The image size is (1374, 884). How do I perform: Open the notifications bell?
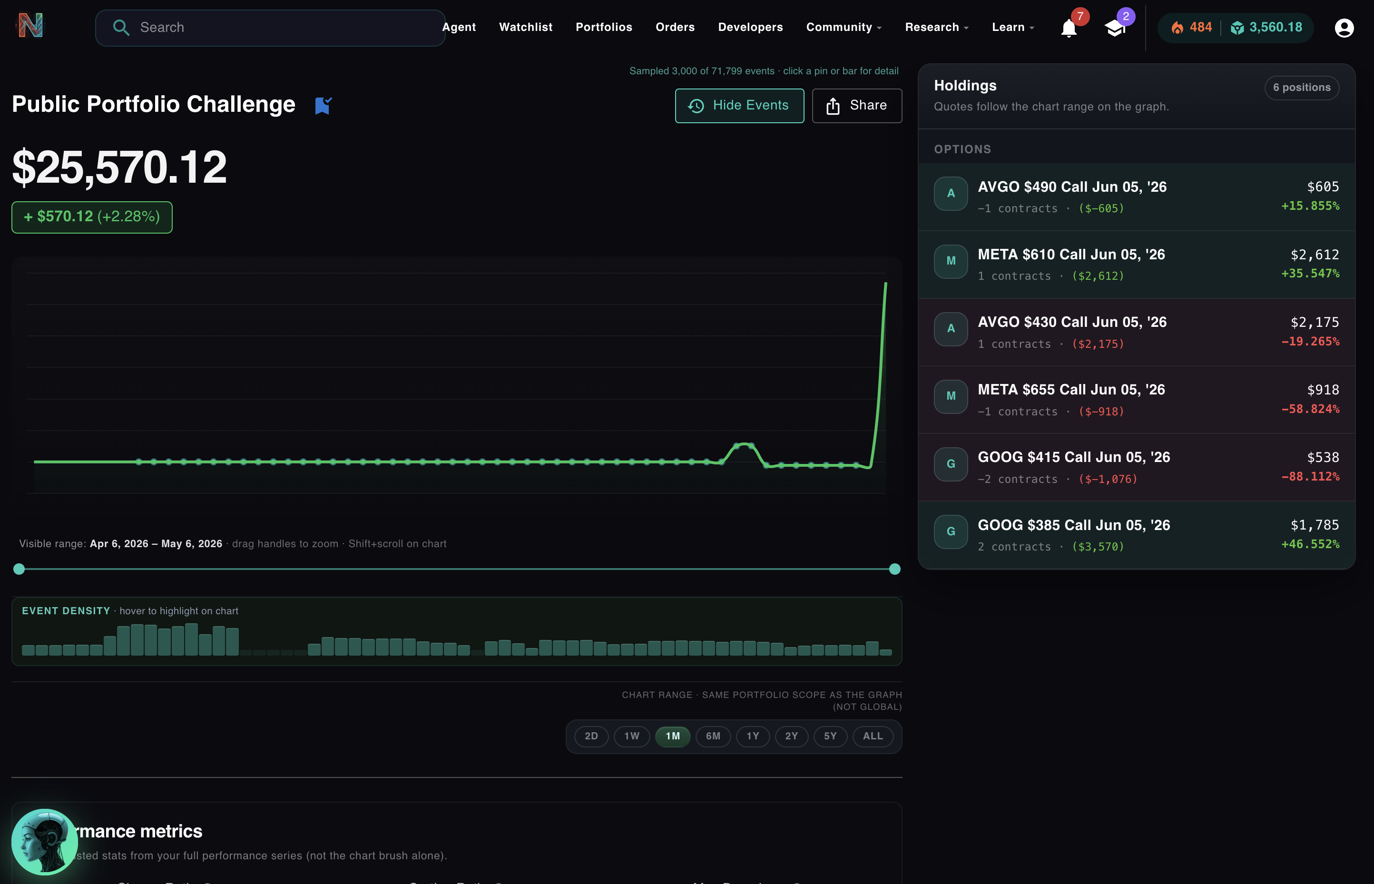tap(1069, 28)
